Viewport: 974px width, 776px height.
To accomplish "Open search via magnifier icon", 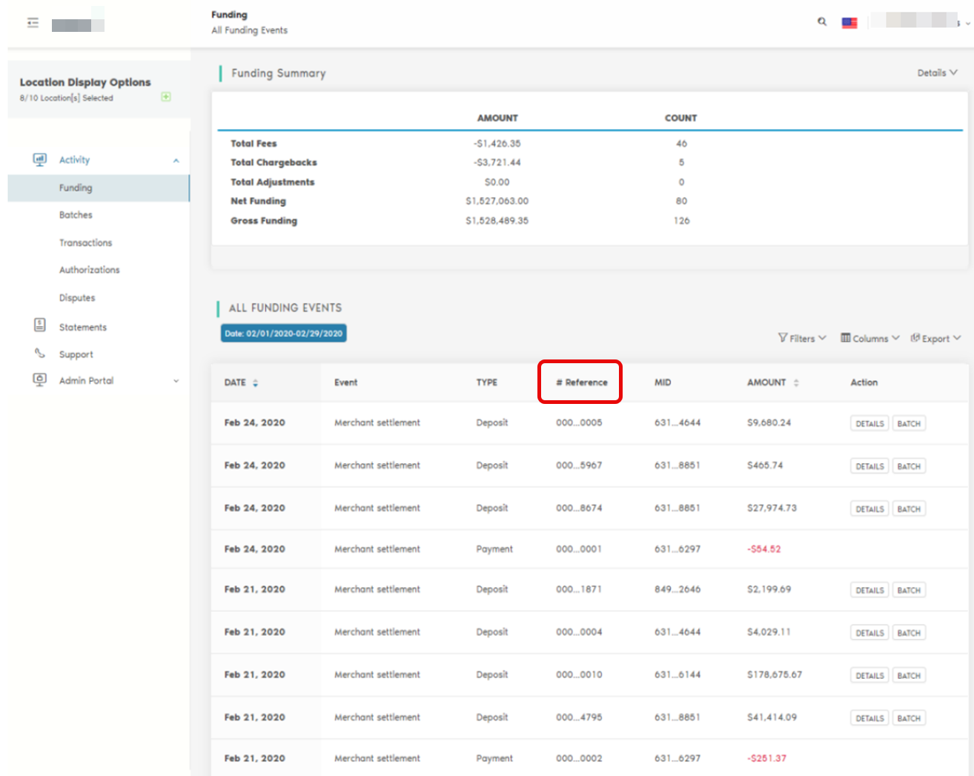I will (822, 21).
